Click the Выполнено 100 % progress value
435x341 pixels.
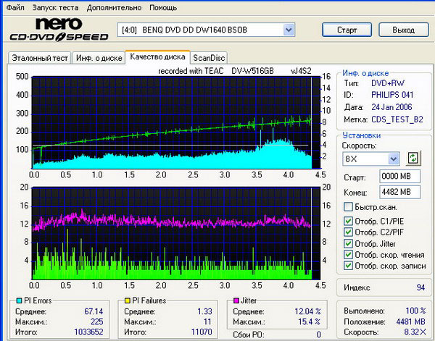[x=415, y=311]
